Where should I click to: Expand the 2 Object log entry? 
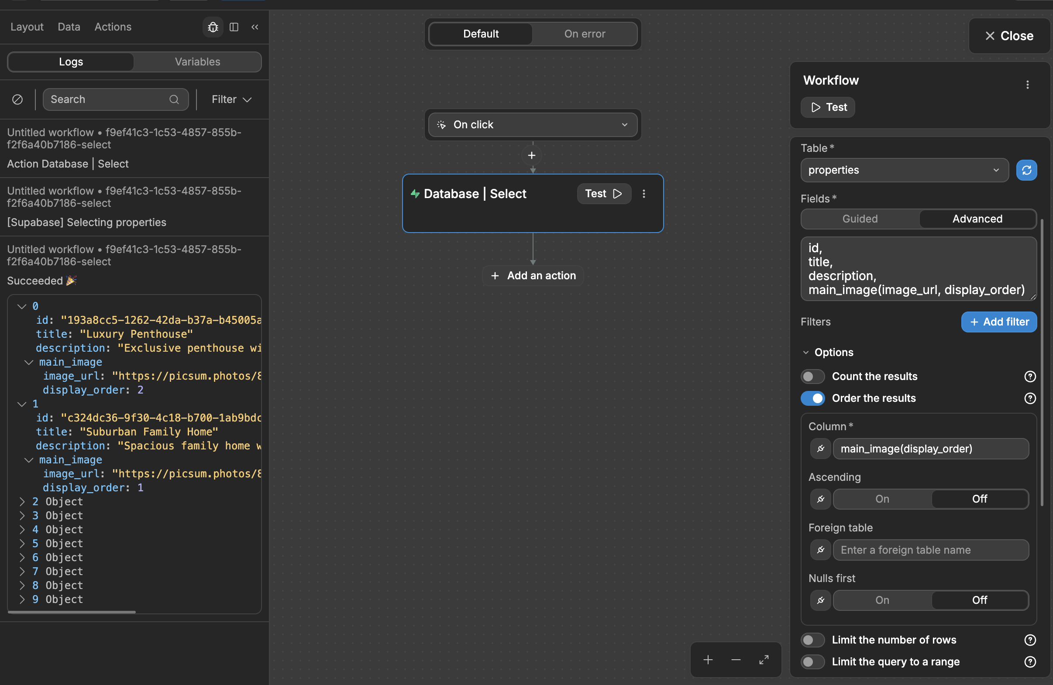click(x=22, y=501)
